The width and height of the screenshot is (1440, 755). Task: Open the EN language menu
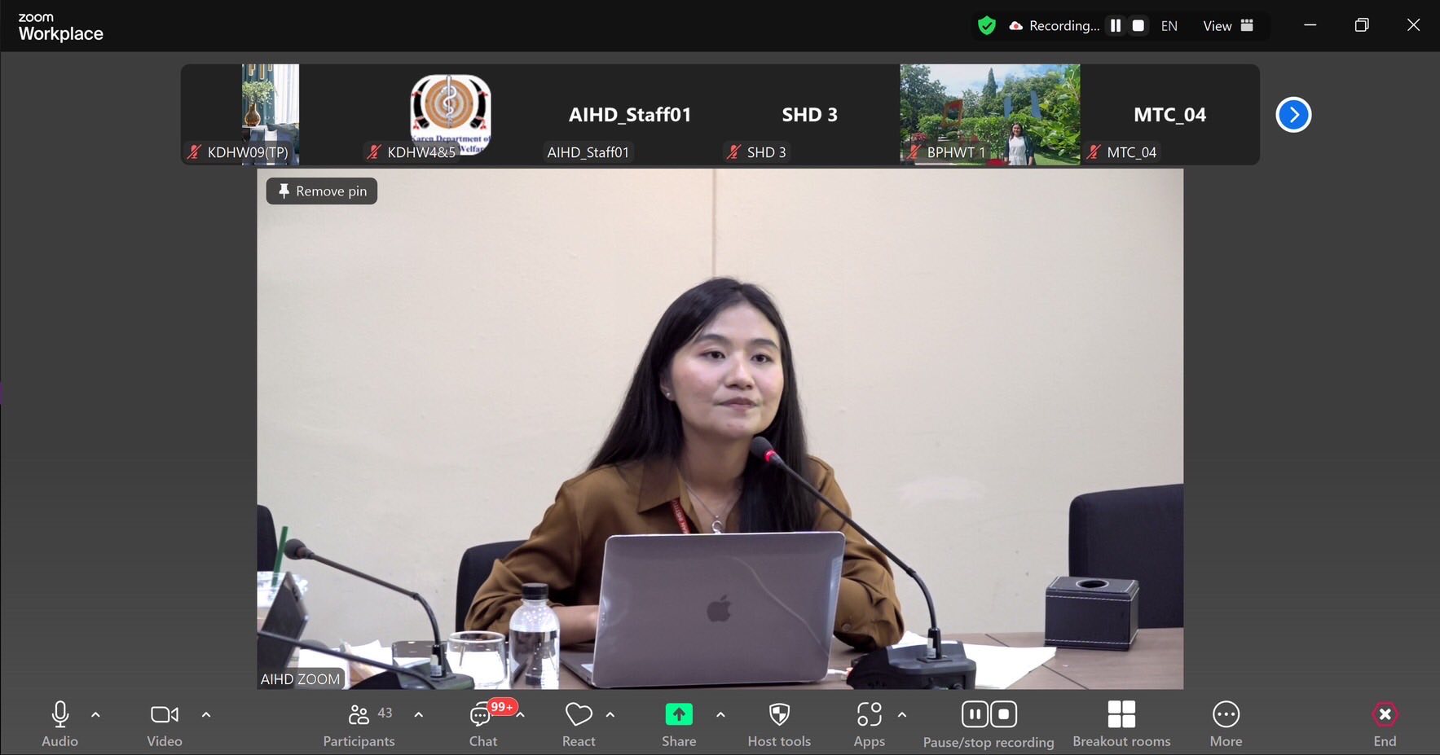pos(1169,26)
